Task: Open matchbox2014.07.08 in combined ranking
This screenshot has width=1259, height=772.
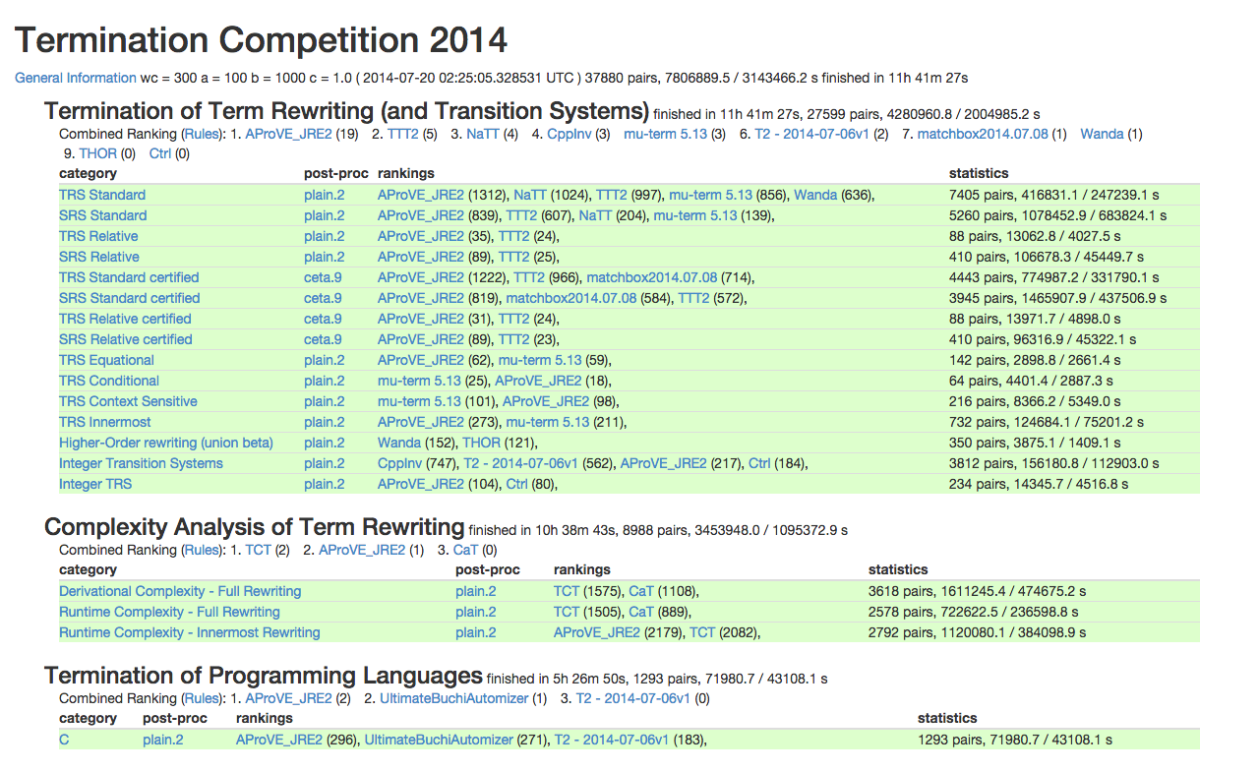Action: click(983, 134)
